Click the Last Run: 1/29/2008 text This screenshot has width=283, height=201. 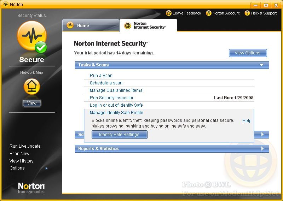coord(234,98)
